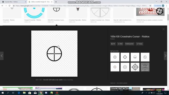
Task: Bookmark page with the star icon
Action: pos(150,6)
